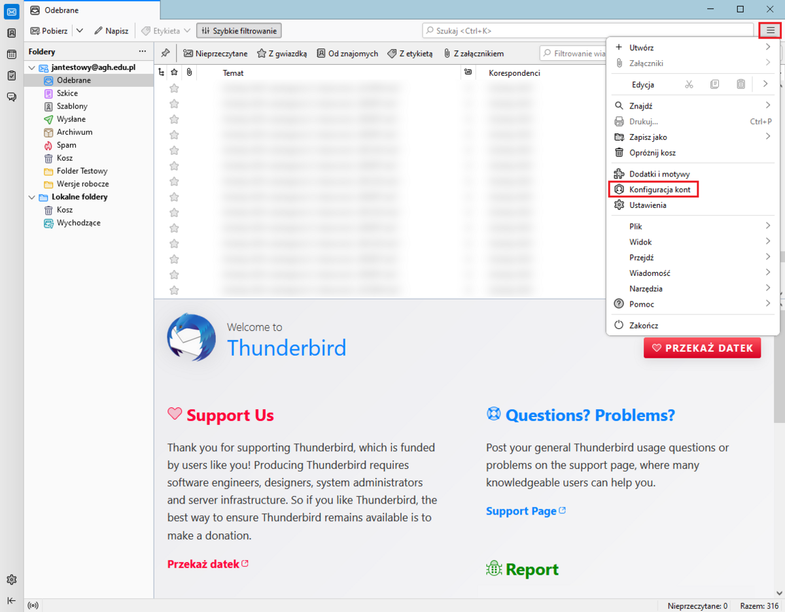Click the Cut icon in the Edycja row

click(x=689, y=84)
